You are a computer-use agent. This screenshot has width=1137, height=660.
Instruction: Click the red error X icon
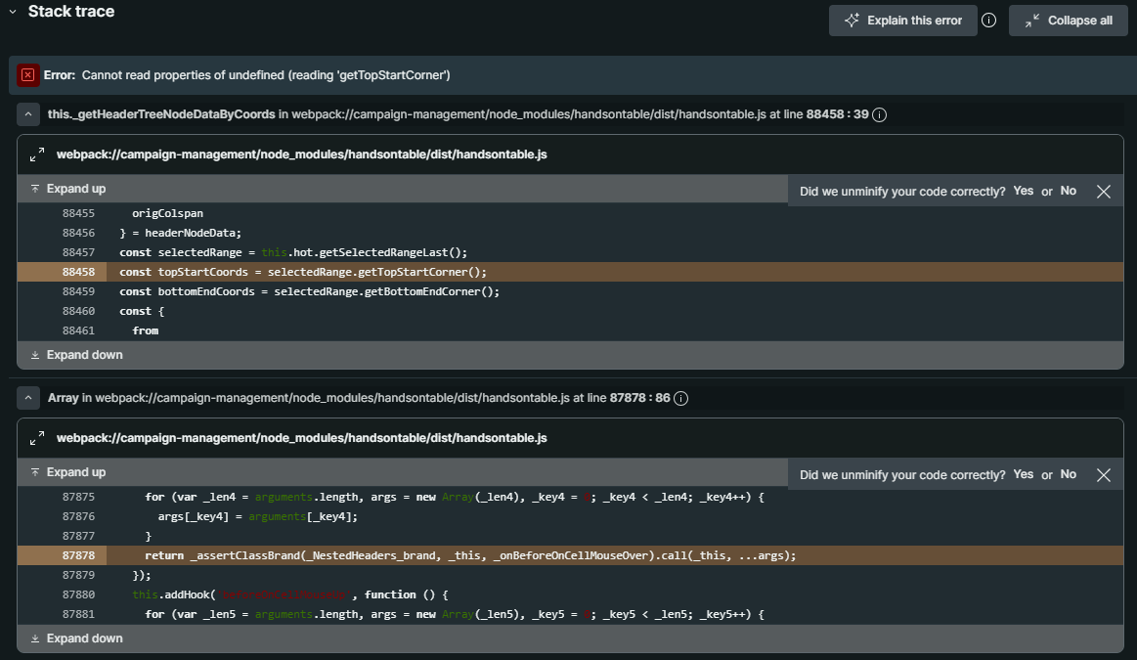[x=27, y=75]
